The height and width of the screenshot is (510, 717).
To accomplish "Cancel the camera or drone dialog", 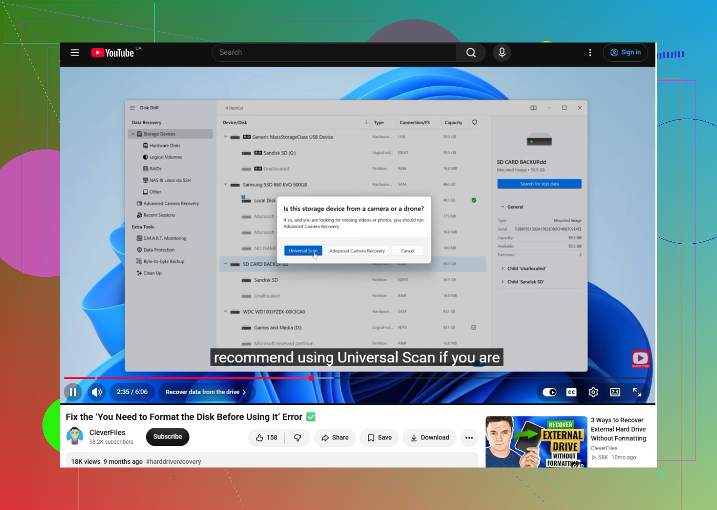I will pyautogui.click(x=408, y=251).
